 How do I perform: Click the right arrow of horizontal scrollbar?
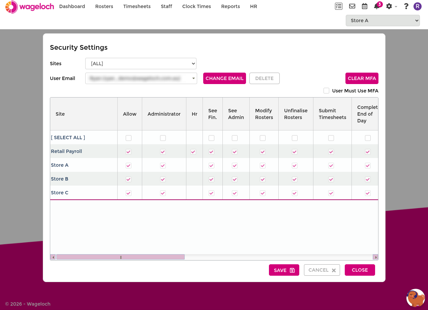pyautogui.click(x=375, y=257)
